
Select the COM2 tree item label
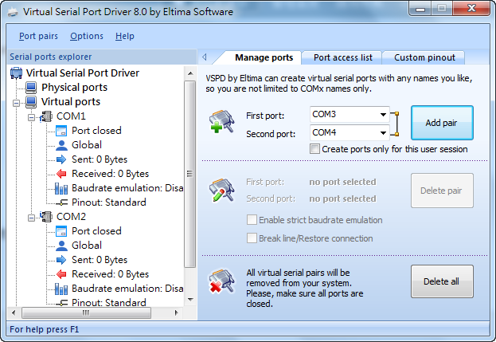[71, 217]
